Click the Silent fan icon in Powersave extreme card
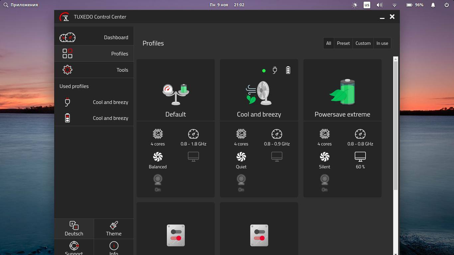454x255 pixels. pyautogui.click(x=325, y=157)
